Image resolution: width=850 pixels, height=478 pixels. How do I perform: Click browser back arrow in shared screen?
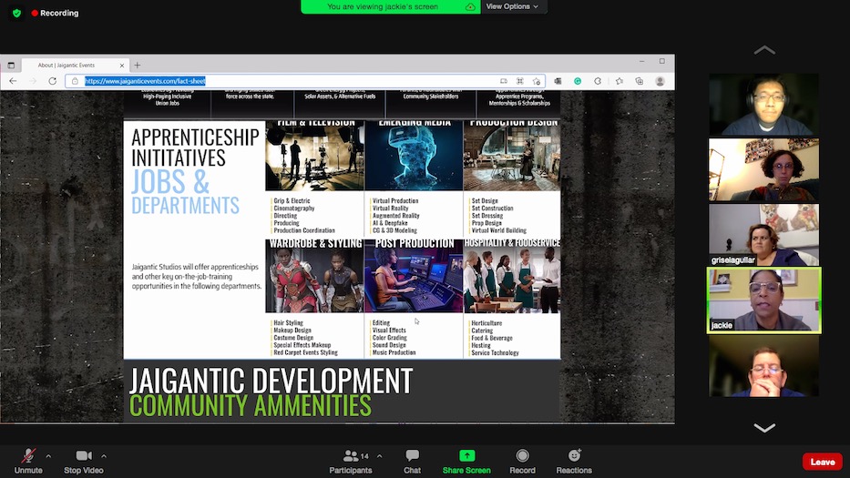[x=13, y=81]
